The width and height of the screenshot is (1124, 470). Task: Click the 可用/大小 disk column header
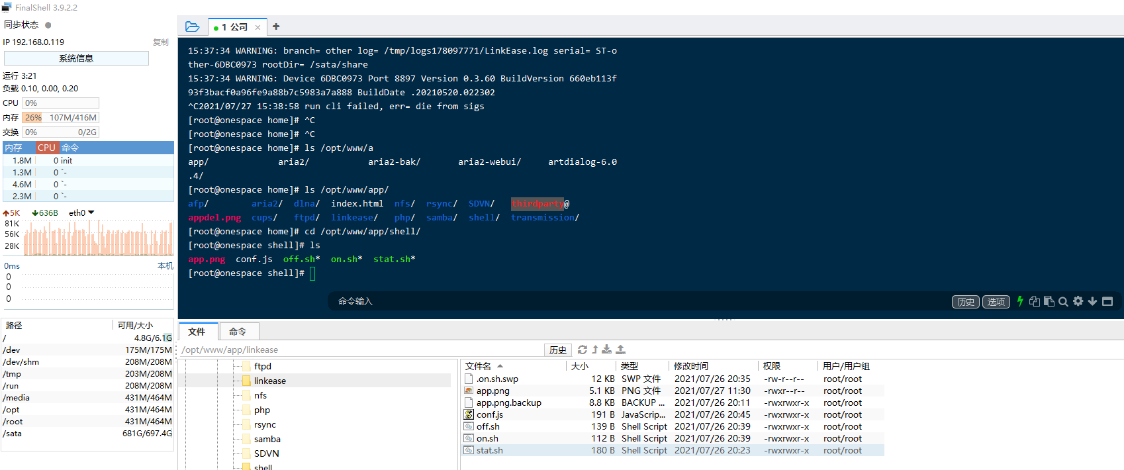143,325
